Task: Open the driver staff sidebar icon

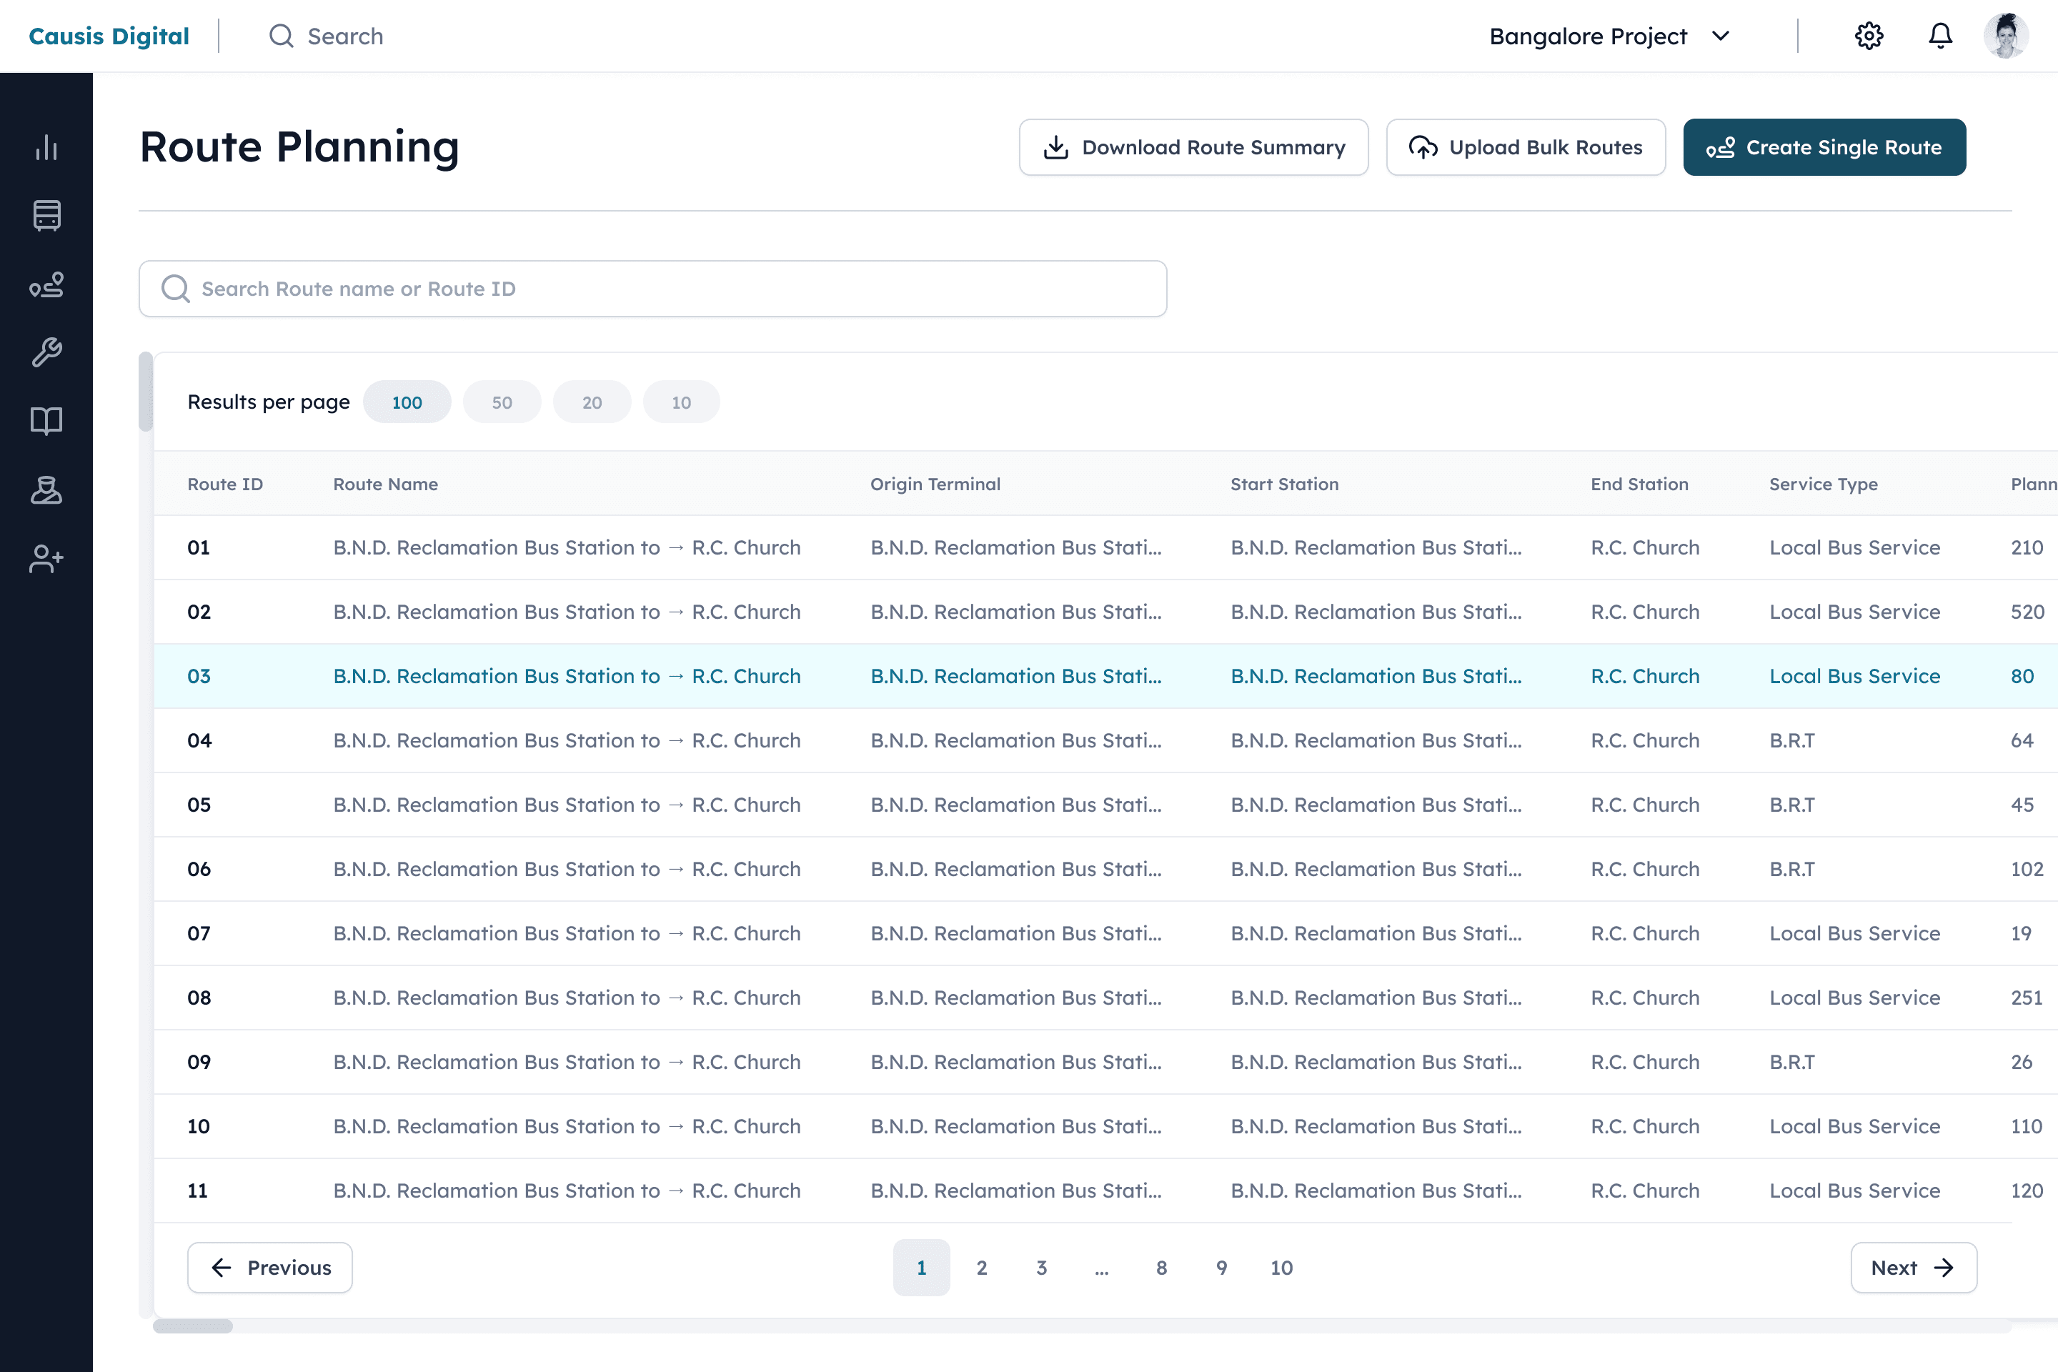Action: [x=46, y=490]
